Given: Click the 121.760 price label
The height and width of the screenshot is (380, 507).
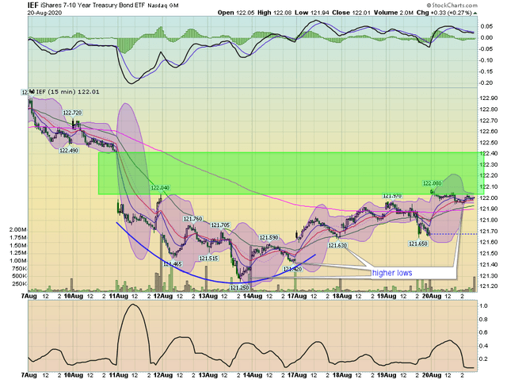Looking at the screenshot, I should [x=193, y=219].
